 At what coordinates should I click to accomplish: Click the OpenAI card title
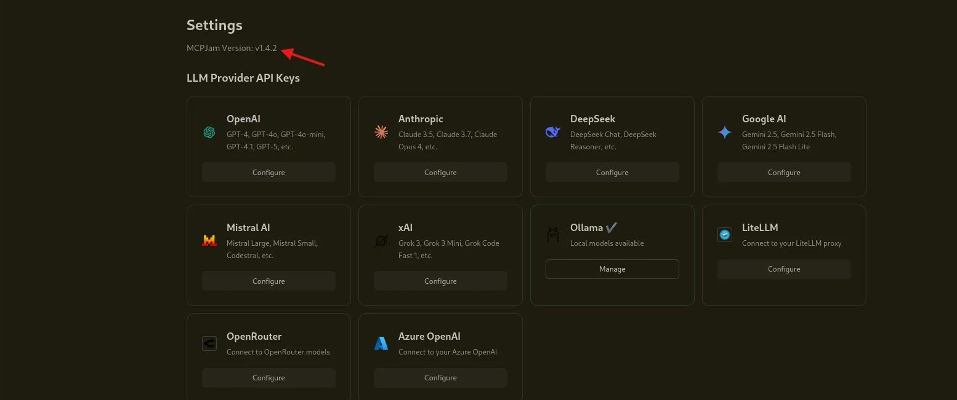(x=243, y=119)
